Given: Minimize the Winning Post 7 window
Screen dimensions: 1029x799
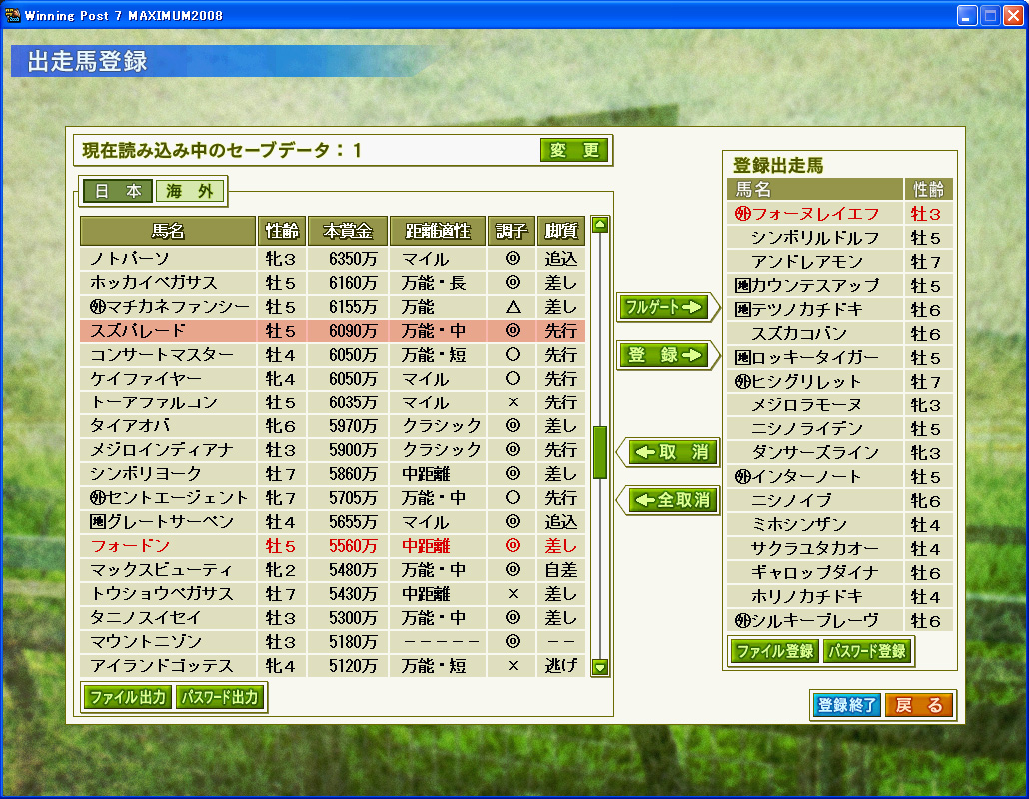Looking at the screenshot, I should (967, 15).
